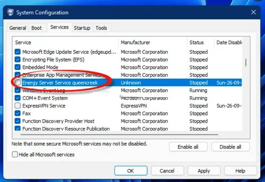Select the ExpressVPN Service name

[44, 106]
